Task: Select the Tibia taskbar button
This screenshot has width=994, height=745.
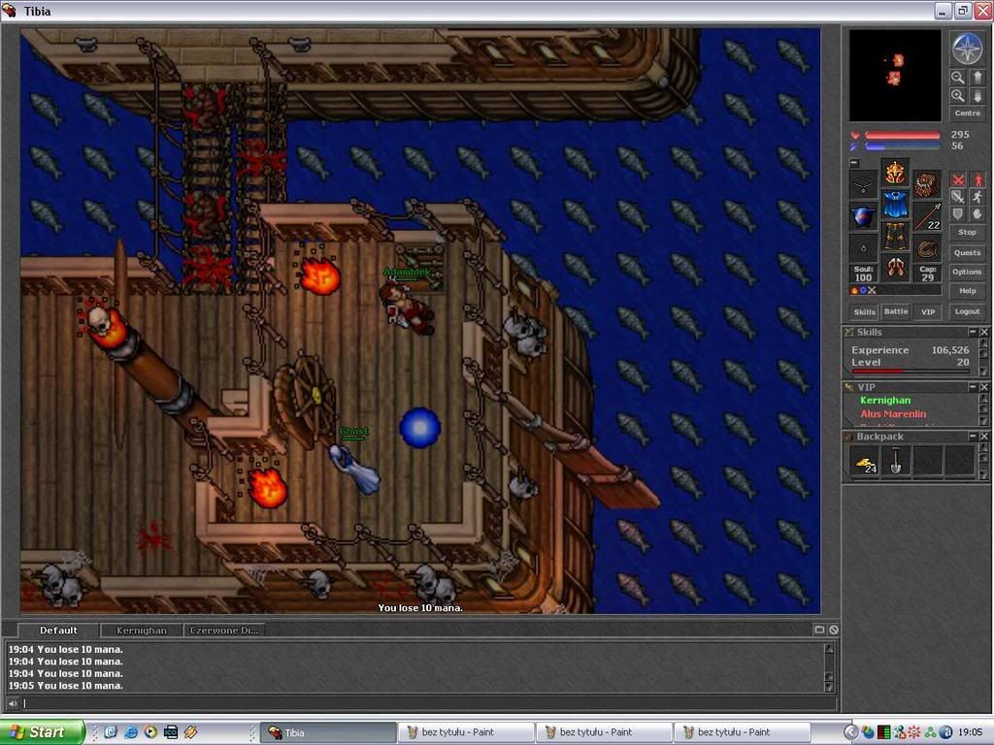Action: (x=328, y=732)
